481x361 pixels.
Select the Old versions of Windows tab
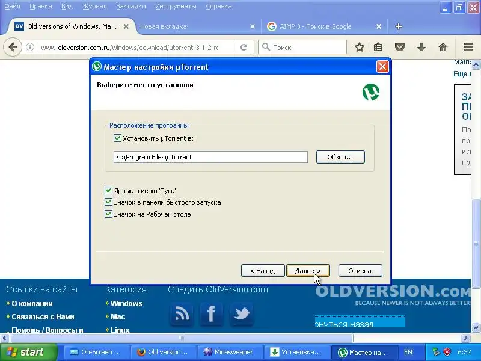(x=72, y=26)
